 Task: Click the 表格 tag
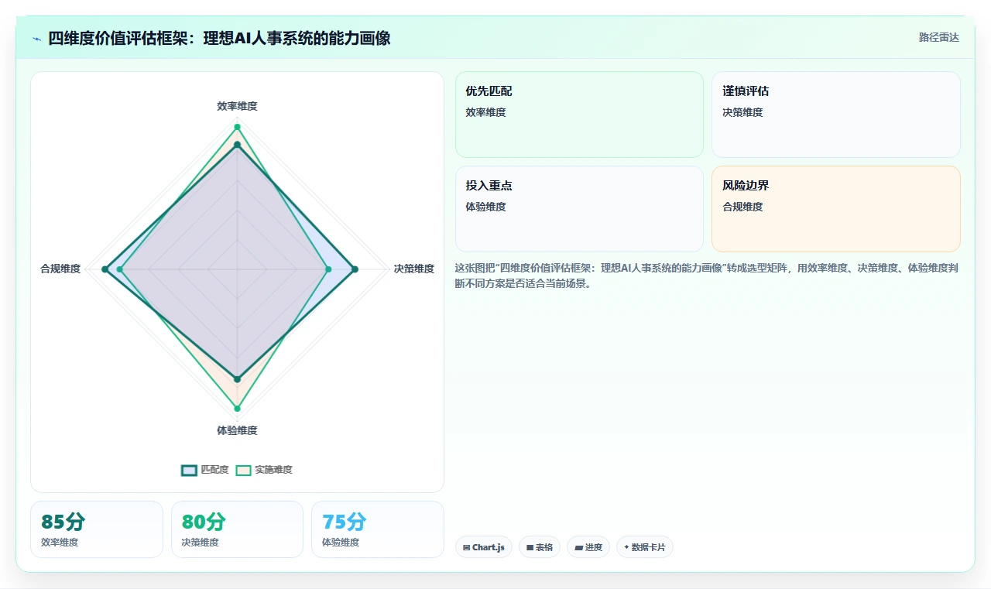point(540,547)
